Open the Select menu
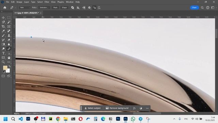This screenshot has width=218, height=123. (x=40, y=2)
